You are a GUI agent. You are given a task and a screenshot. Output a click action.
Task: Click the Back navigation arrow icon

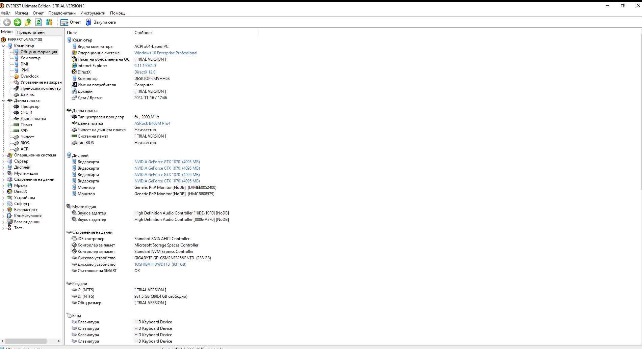click(x=7, y=22)
